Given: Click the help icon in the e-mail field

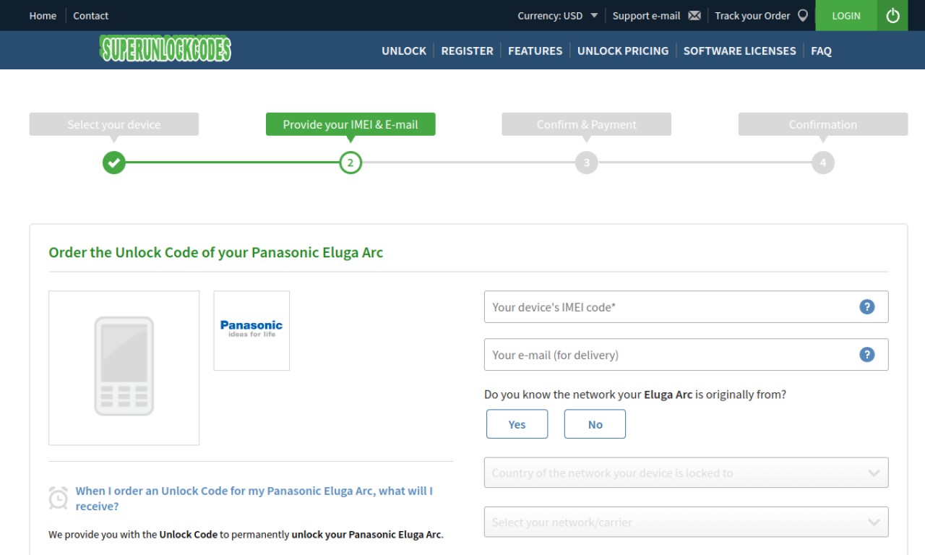Looking at the screenshot, I should [x=867, y=354].
